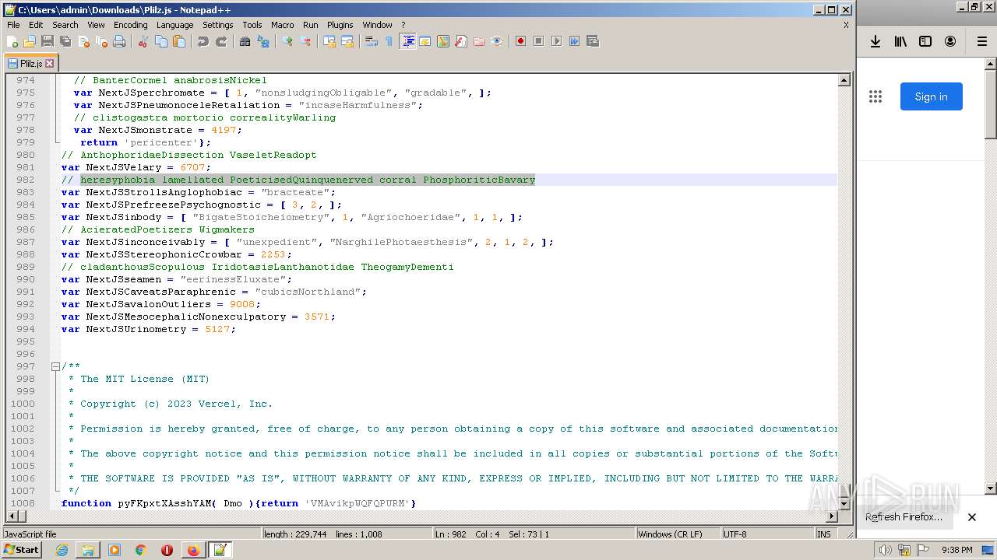Screen dimensions: 997x560
Task: Run macro multiple times icon
Action: point(574,41)
